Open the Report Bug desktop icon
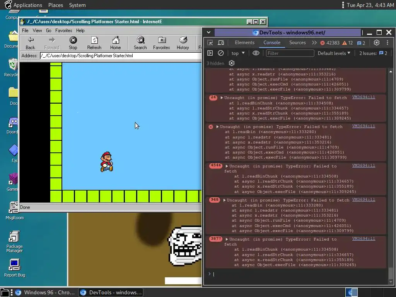The width and height of the screenshot is (396, 297). tap(14, 268)
